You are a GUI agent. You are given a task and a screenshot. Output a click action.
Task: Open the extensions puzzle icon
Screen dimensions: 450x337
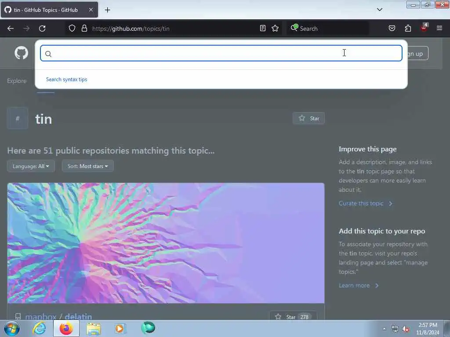click(408, 29)
